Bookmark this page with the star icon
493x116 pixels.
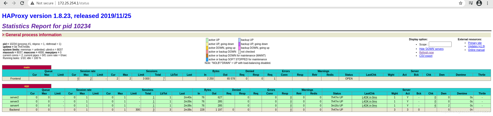461,3
